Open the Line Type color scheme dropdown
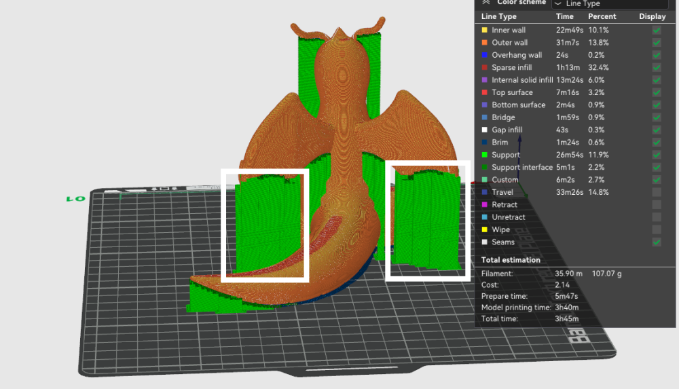 tap(610, 3)
